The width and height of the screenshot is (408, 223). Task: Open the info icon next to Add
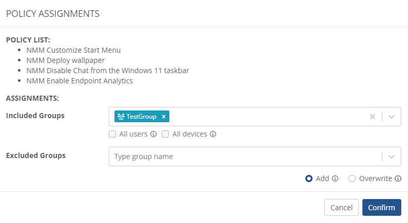[335, 179]
